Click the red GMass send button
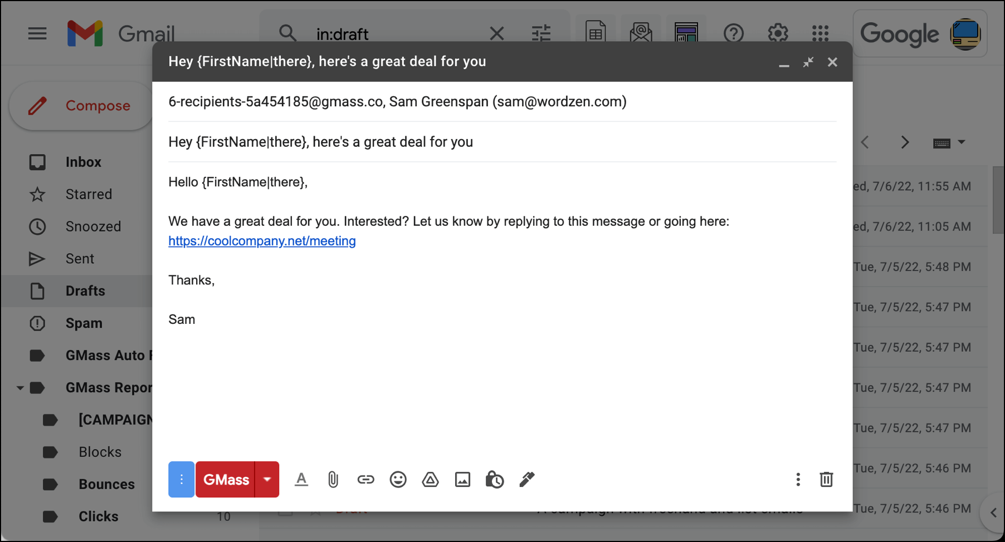The image size is (1005, 542). (x=226, y=479)
